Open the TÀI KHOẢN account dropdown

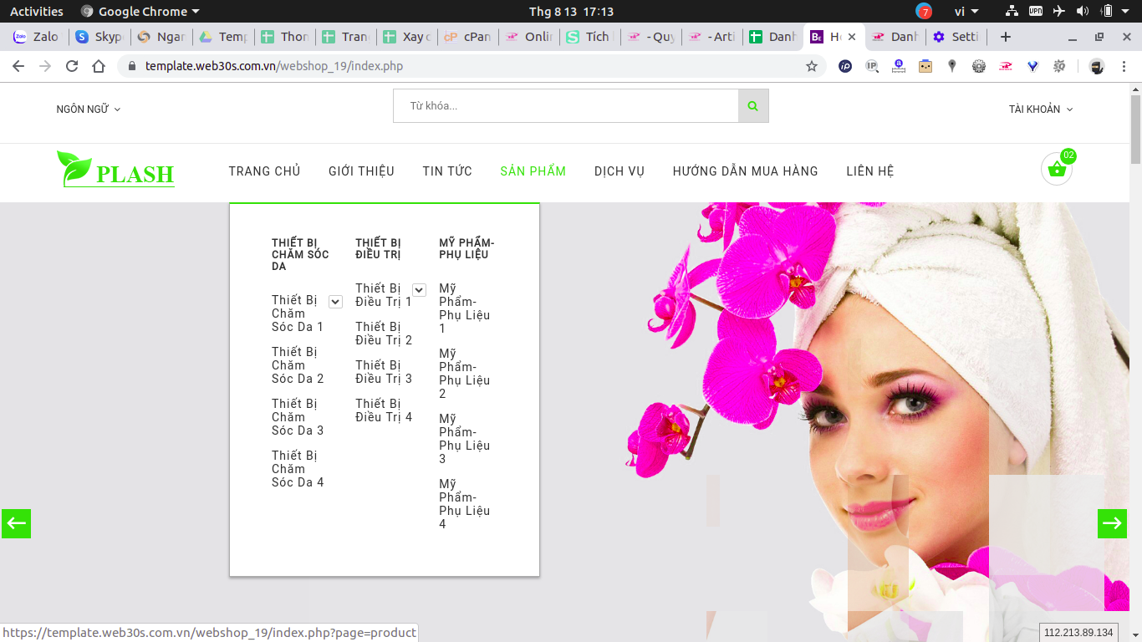click(1041, 109)
